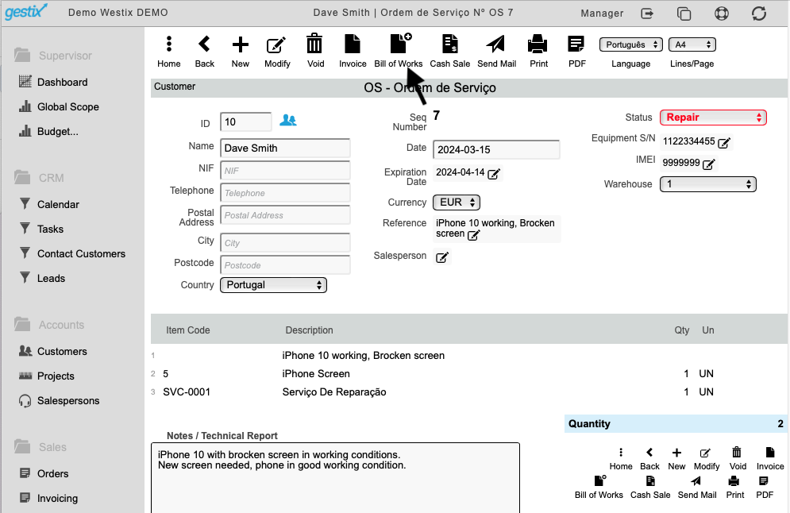Edit the Expiration Date pencil icon
This screenshot has width=790, height=513.
pos(494,174)
